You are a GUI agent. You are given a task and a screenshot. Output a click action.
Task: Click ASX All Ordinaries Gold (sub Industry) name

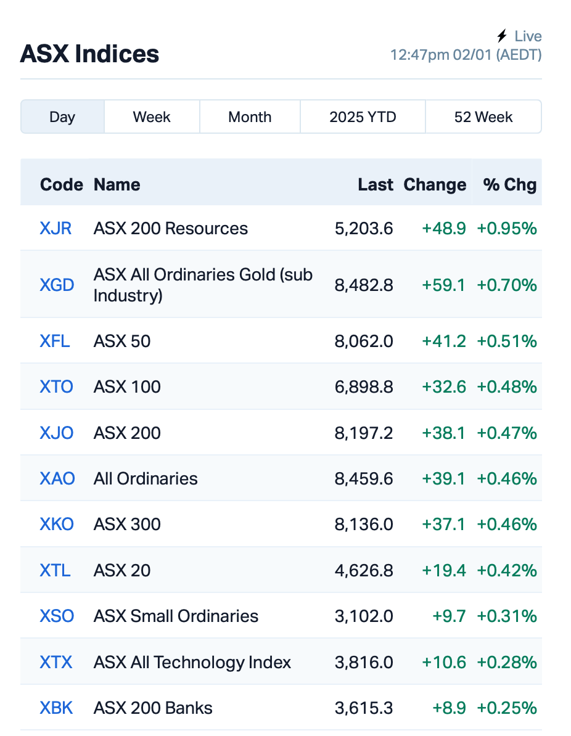[203, 284]
